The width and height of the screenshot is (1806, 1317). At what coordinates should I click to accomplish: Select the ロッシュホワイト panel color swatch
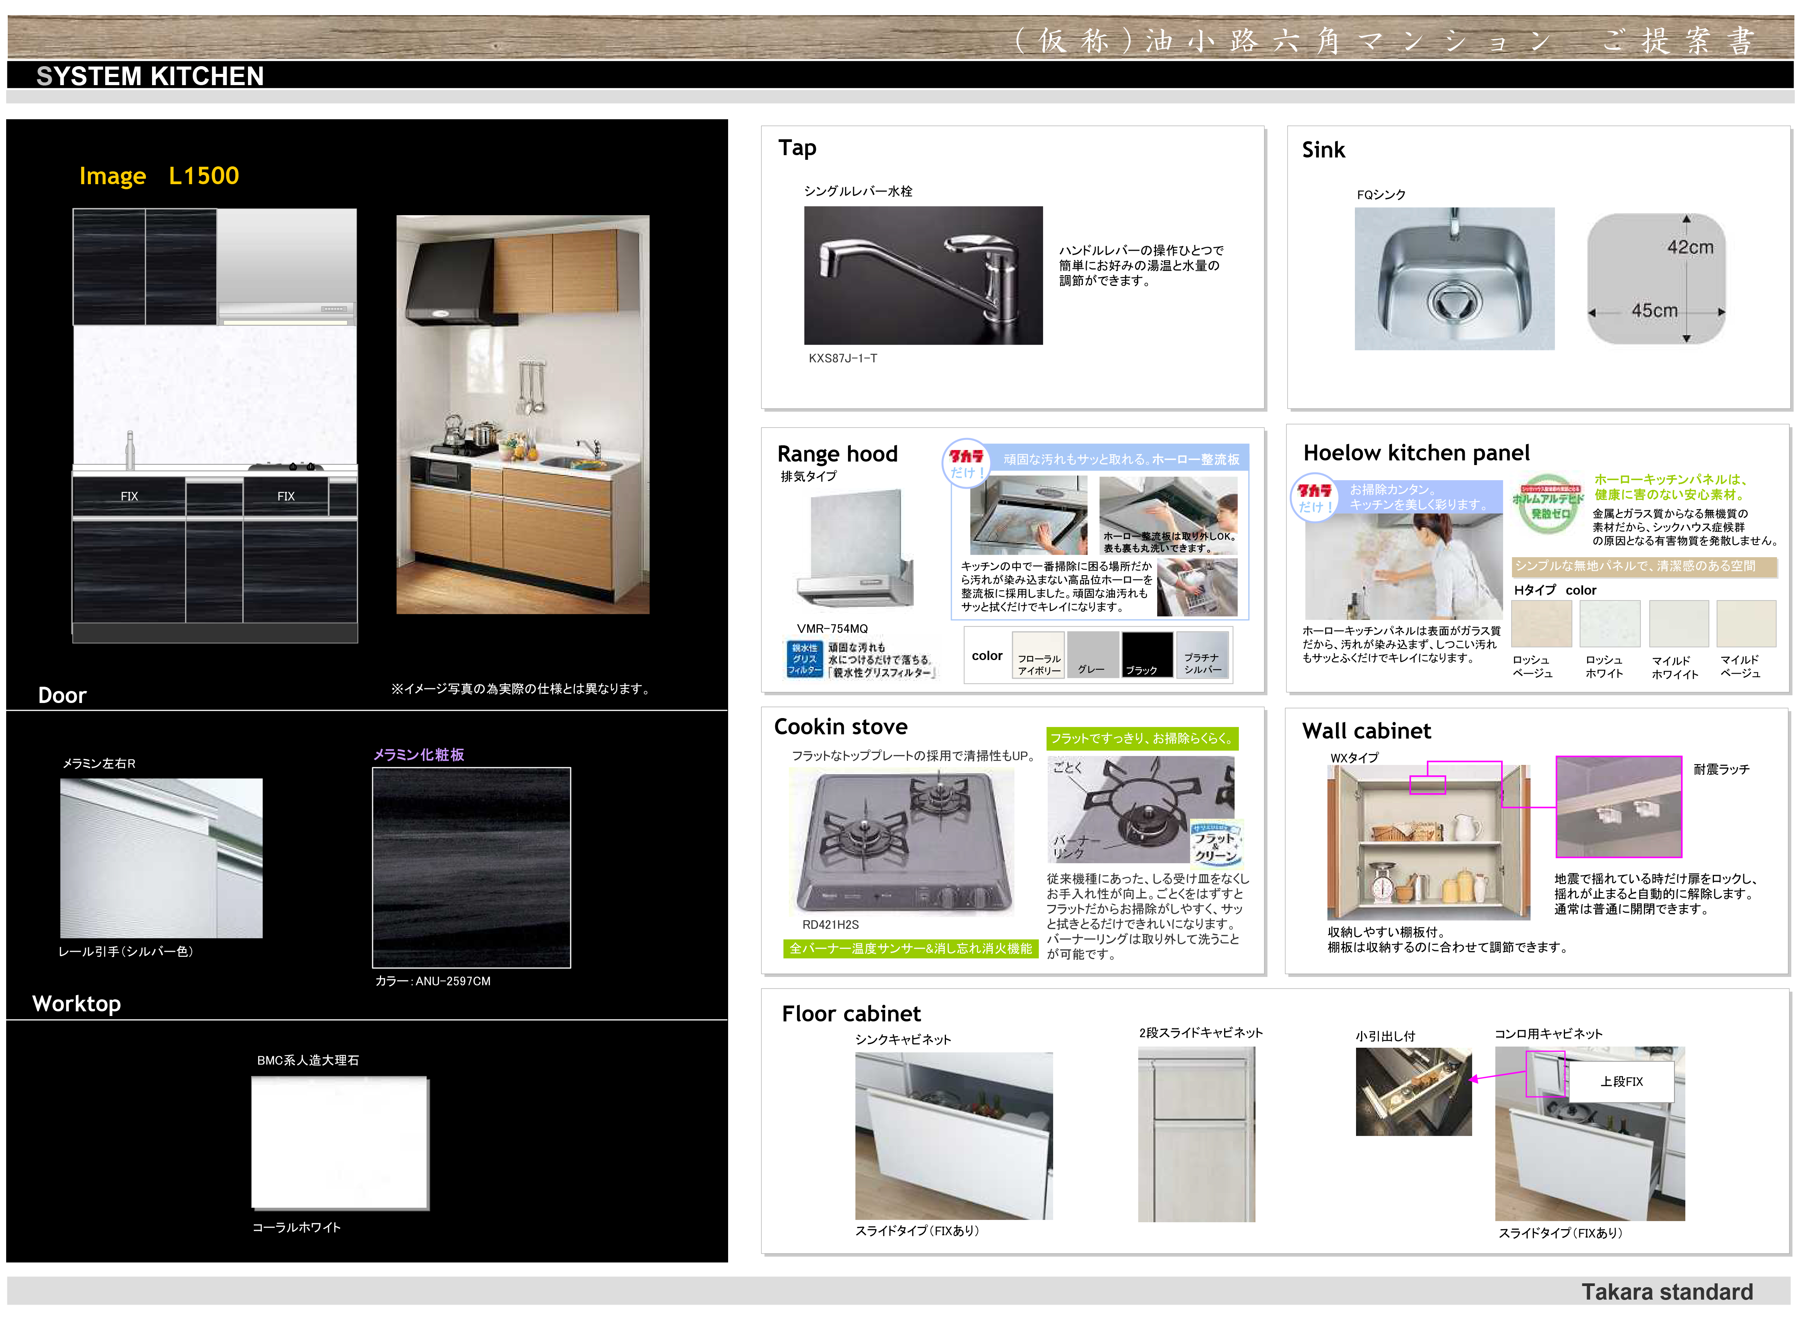1609,623
